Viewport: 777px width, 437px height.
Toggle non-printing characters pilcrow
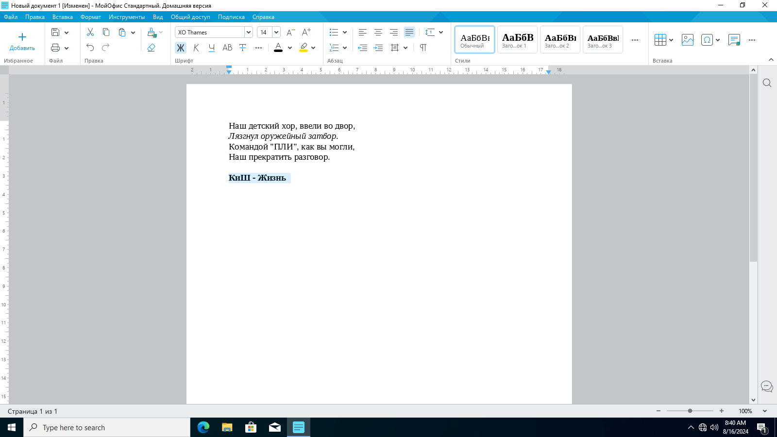[x=423, y=48]
